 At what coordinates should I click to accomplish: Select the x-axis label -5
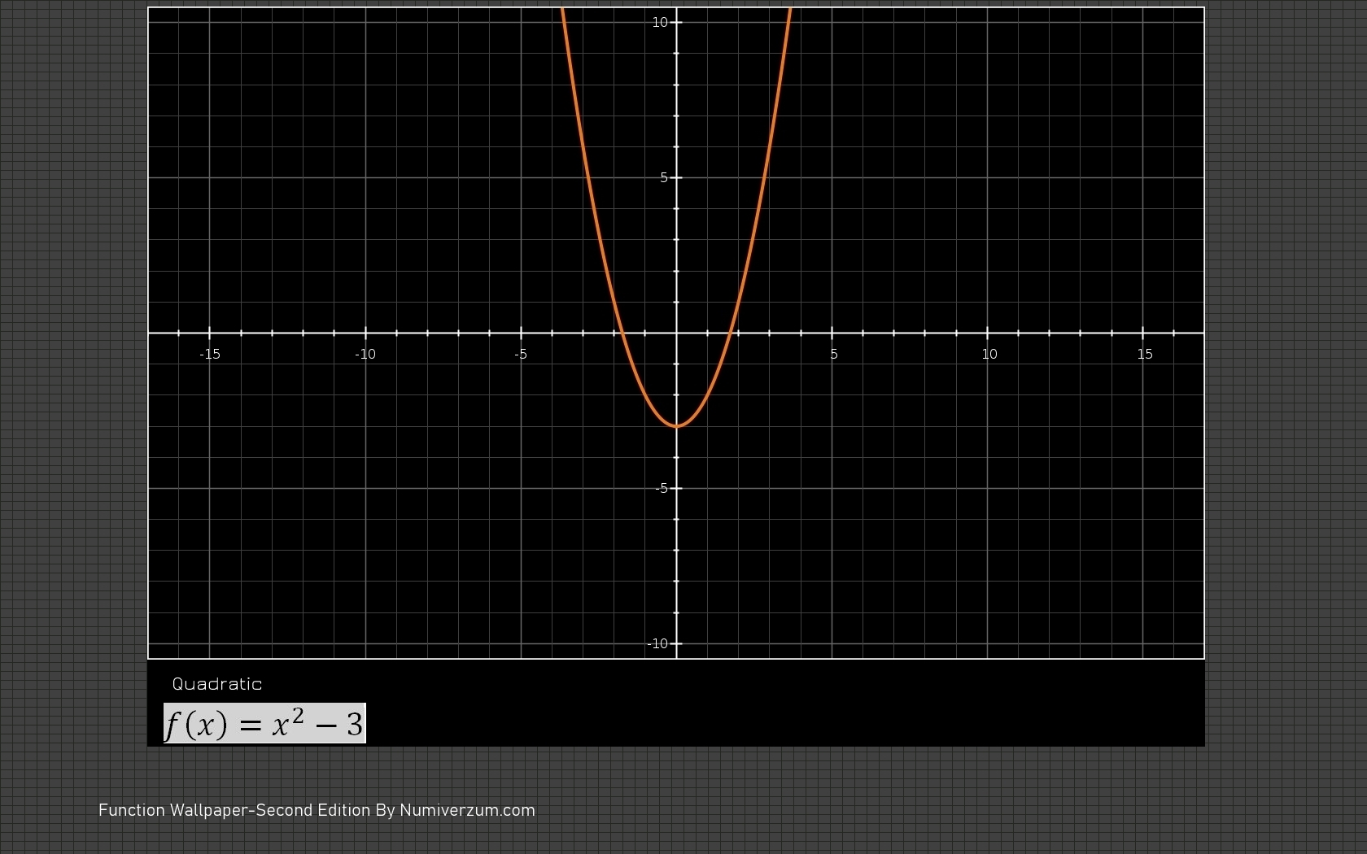521,354
